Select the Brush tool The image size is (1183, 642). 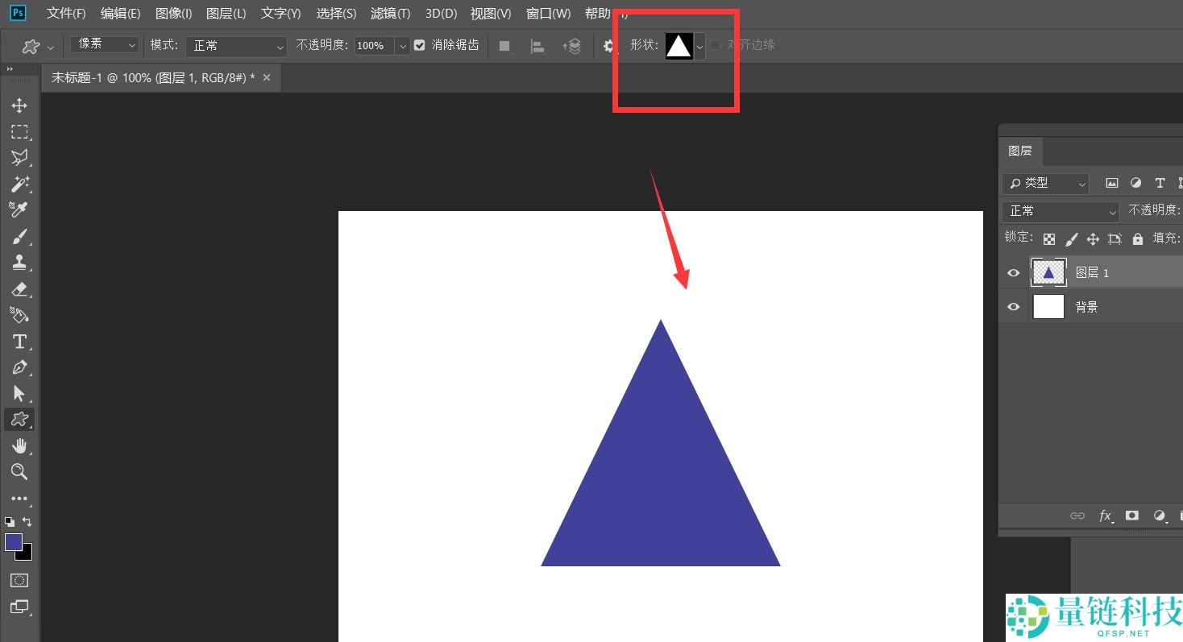pos(19,236)
